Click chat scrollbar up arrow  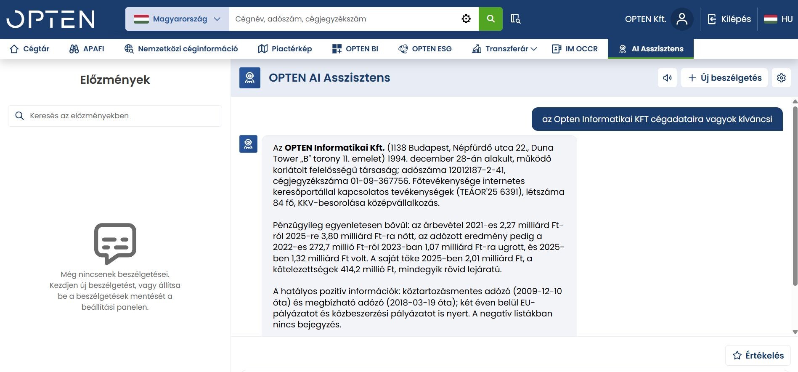tap(795, 101)
